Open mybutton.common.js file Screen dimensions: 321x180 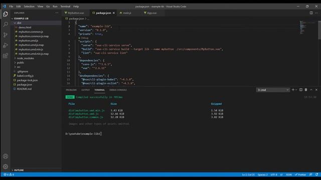(31, 32)
